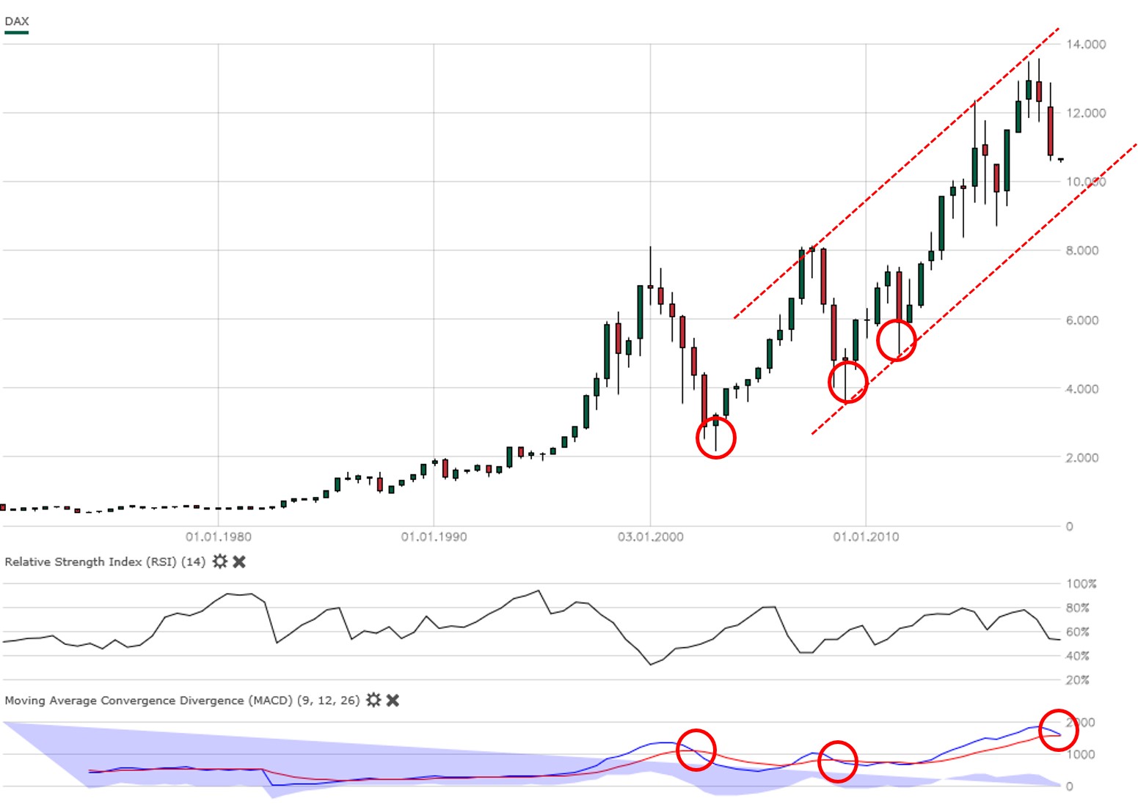
Task: Click the 20% RSI axis label
Action: [1078, 680]
